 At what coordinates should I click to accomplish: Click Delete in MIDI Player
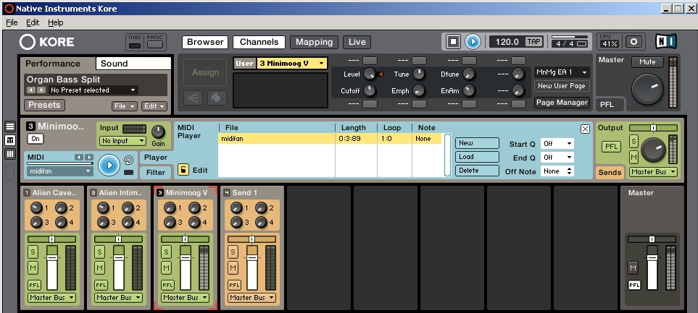tap(477, 171)
